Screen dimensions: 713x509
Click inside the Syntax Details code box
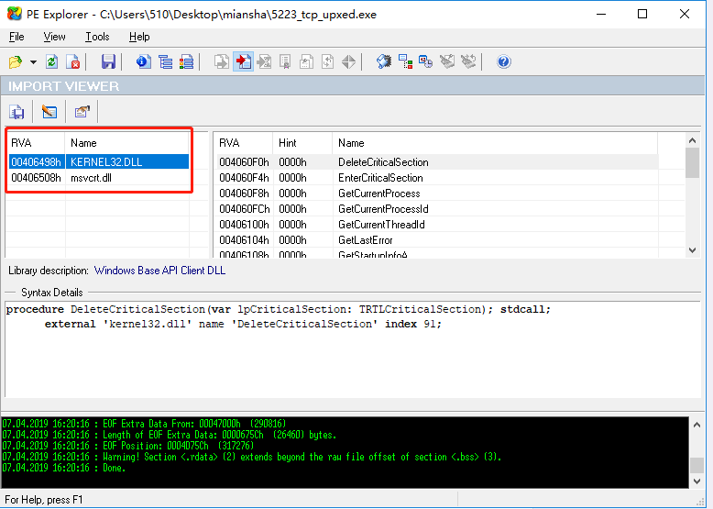tap(353, 349)
